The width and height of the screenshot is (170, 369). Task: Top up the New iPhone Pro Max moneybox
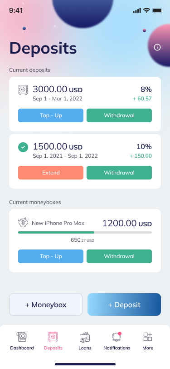click(x=51, y=256)
